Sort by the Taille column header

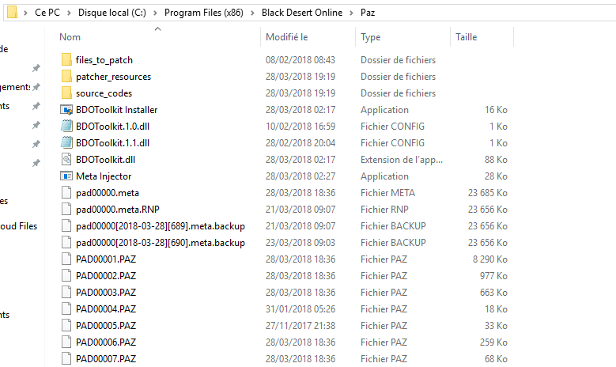pos(466,37)
